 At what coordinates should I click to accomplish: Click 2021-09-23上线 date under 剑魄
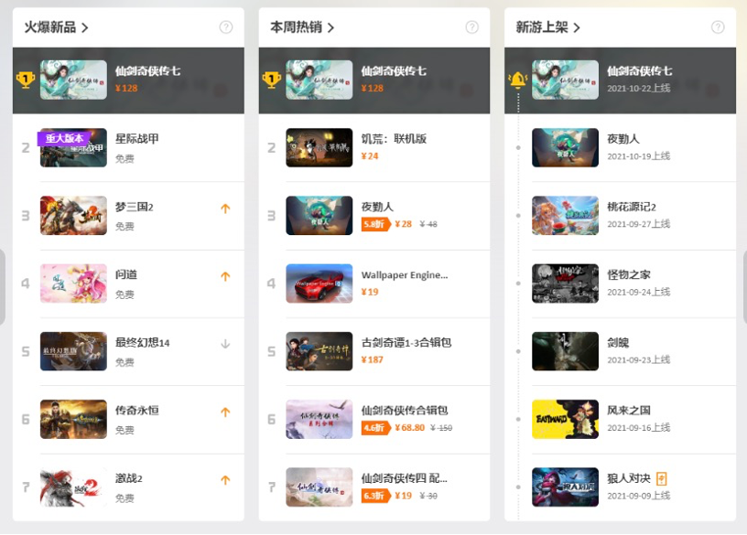click(639, 359)
